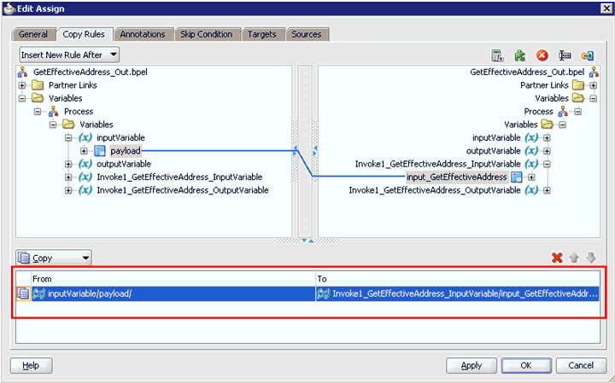The image size is (615, 383).
Task: Click the copy rule row icon
Action: coord(23,293)
